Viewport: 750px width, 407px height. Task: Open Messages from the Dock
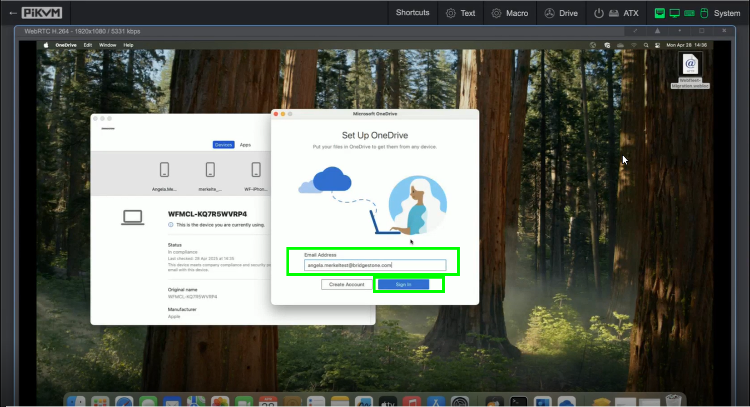click(148, 402)
